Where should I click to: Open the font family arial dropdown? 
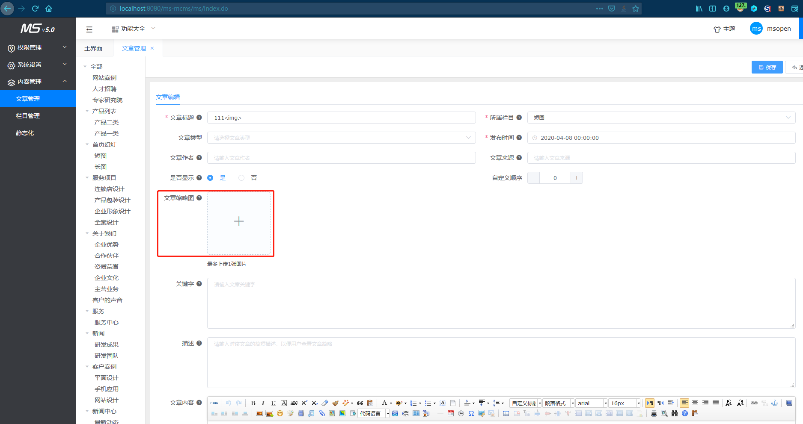pos(592,403)
